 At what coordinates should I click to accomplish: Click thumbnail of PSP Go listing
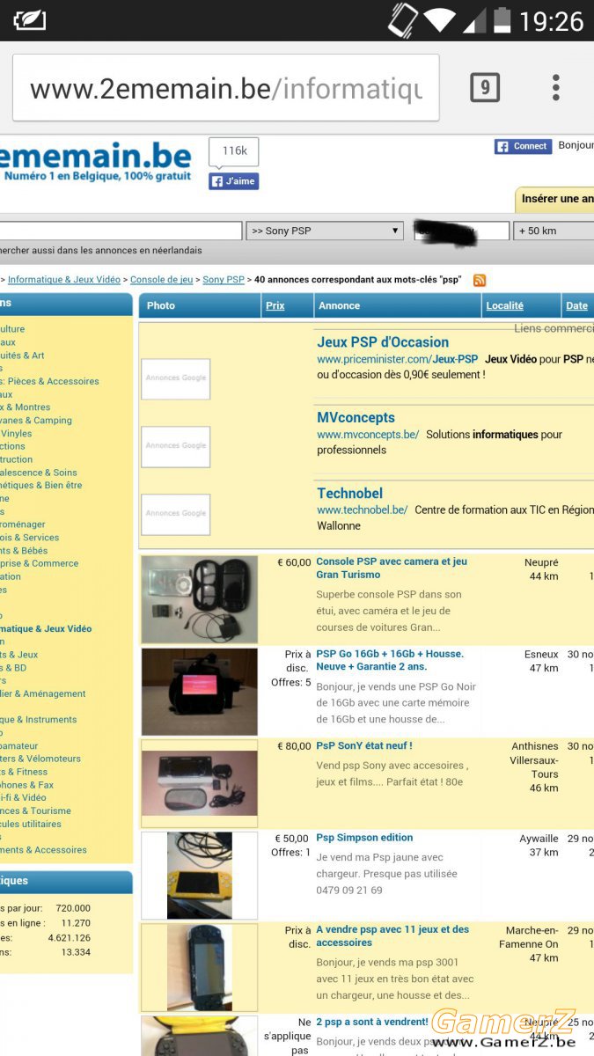point(200,692)
